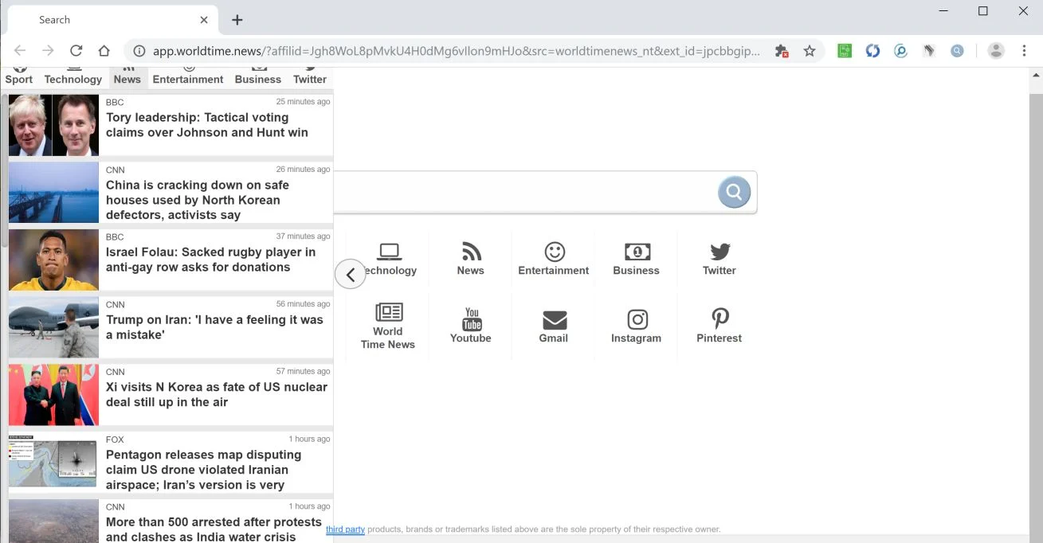
Task: Open Israel Folau sacked rugby player article
Action: pos(211,260)
